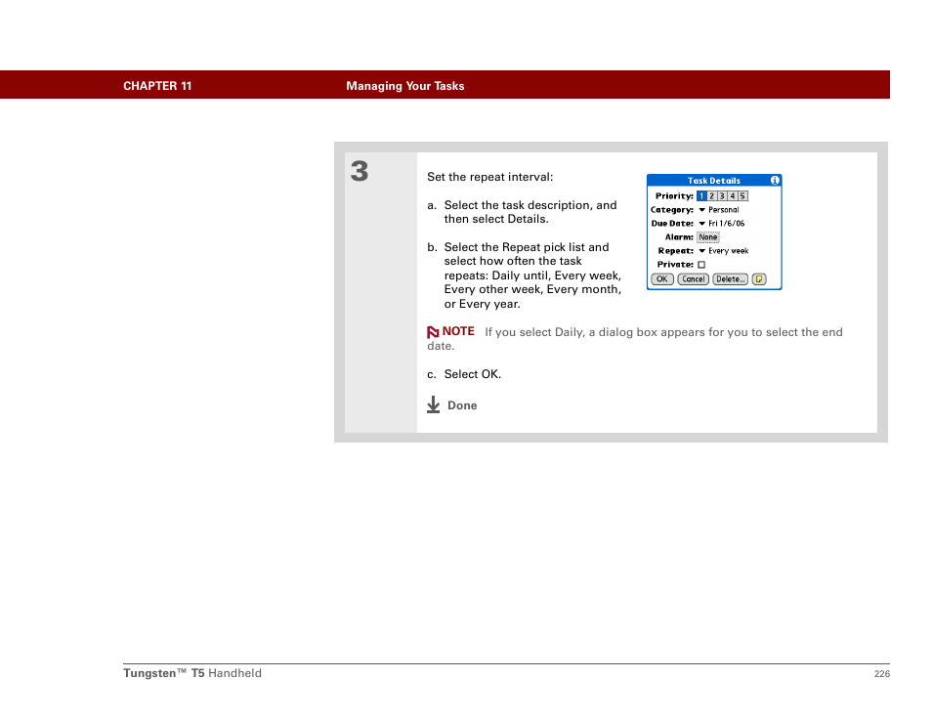Image resolution: width=932 pixels, height=721 pixels.
Task: Click the Done down-arrow icon
Action: tap(434, 404)
